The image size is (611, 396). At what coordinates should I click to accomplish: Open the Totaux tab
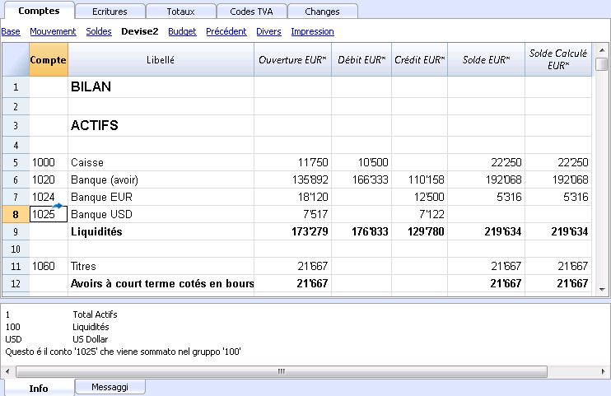(181, 12)
